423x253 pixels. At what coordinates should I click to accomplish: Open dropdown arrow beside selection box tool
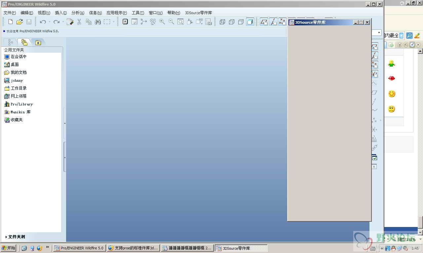pyautogui.click(x=114, y=22)
